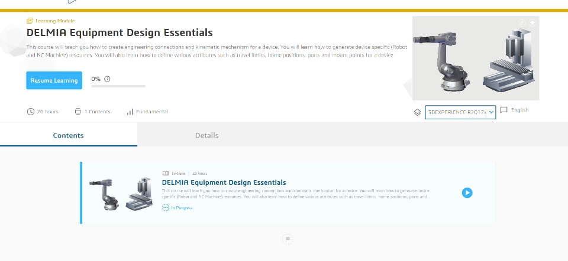This screenshot has width=568, height=261.
Task: Click the book icon beside Lesson label
Action: pos(166,174)
